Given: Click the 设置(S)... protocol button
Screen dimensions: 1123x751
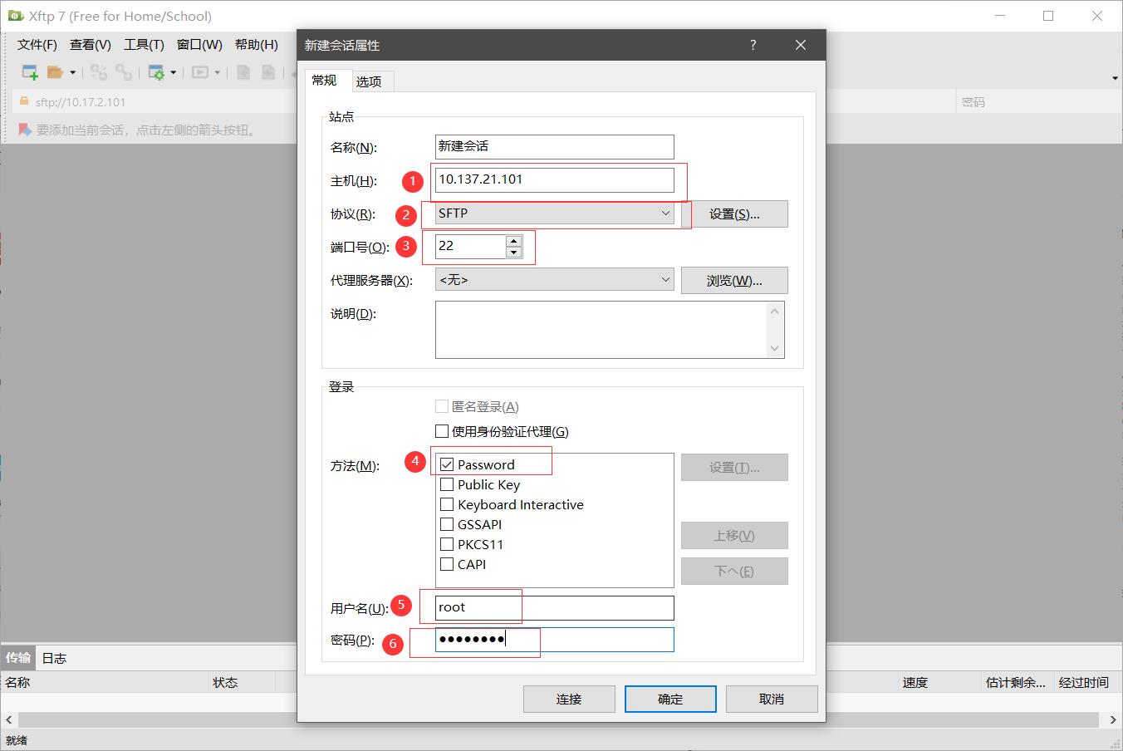Looking at the screenshot, I should click(x=734, y=214).
